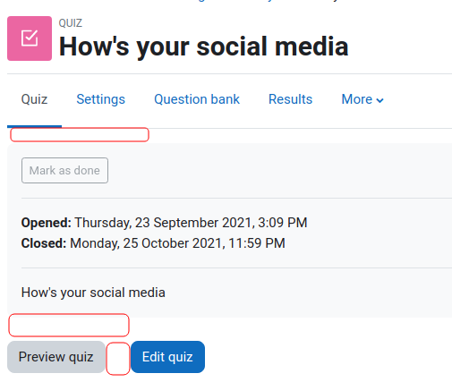Toggle the Mark as done button
The width and height of the screenshot is (452, 382).
click(x=64, y=170)
